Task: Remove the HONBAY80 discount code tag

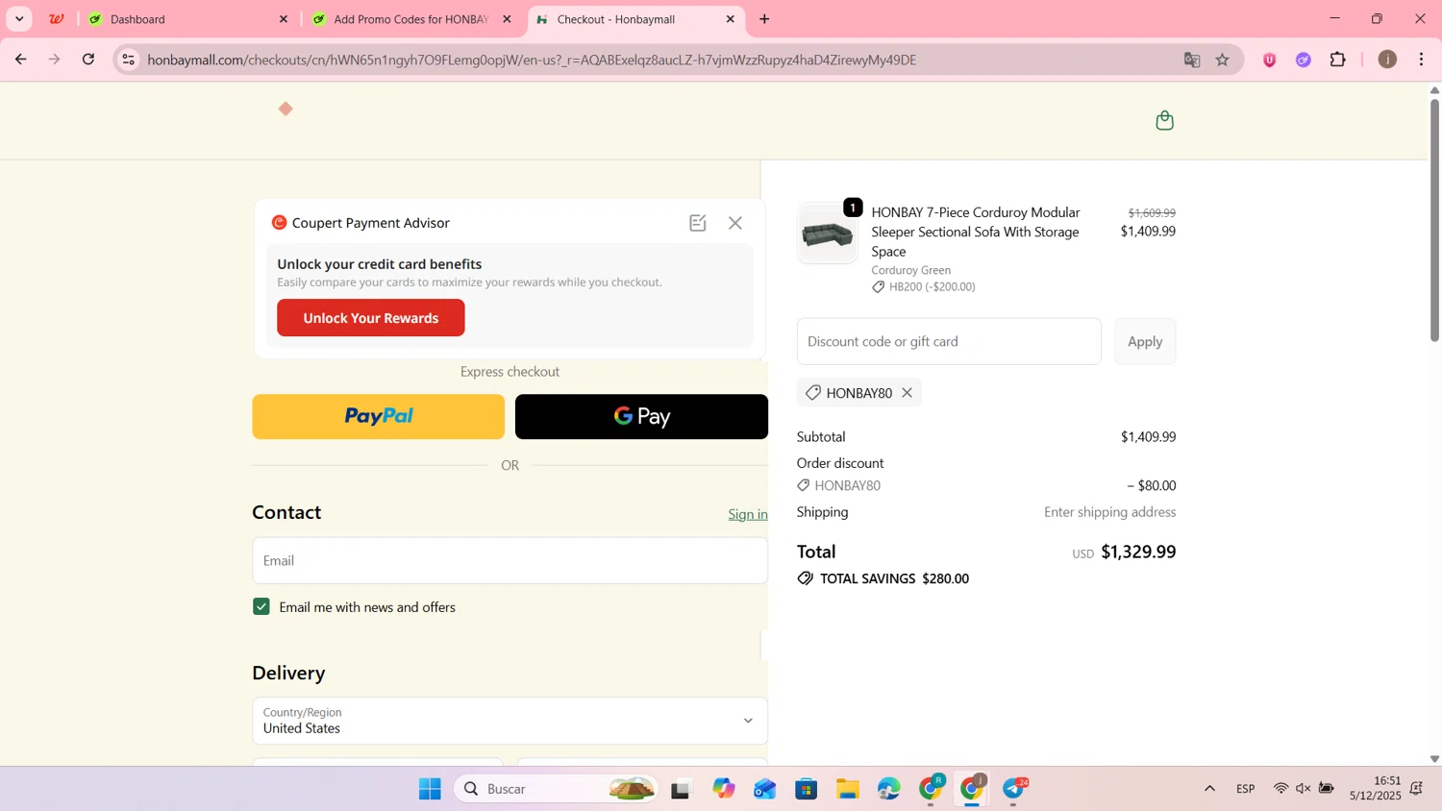Action: pyautogui.click(x=907, y=393)
